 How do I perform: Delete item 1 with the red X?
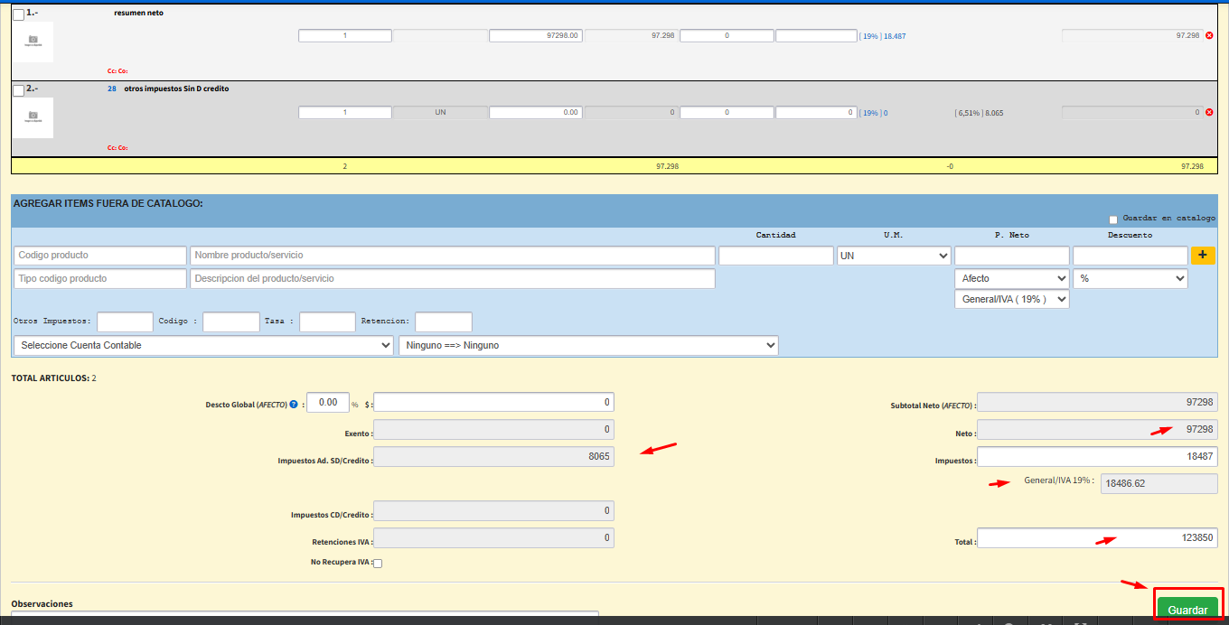(1209, 35)
